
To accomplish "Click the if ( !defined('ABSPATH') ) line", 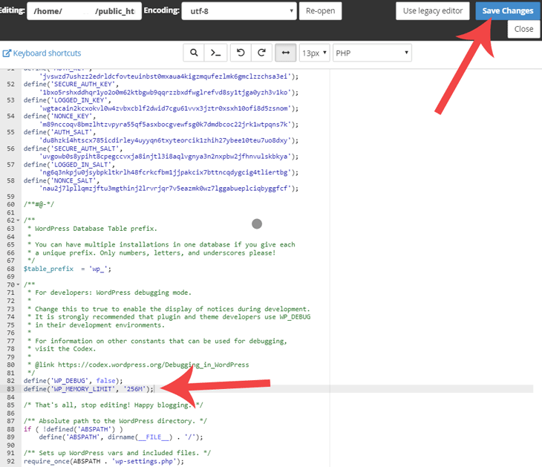I will click(74, 429).
